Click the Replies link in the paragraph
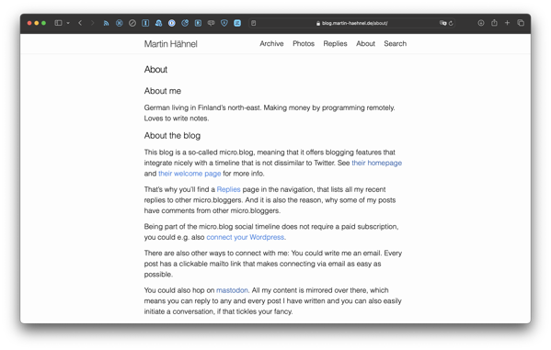 click(228, 189)
